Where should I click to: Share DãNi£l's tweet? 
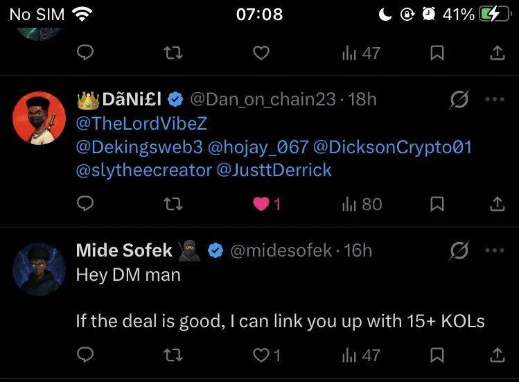pos(497,204)
